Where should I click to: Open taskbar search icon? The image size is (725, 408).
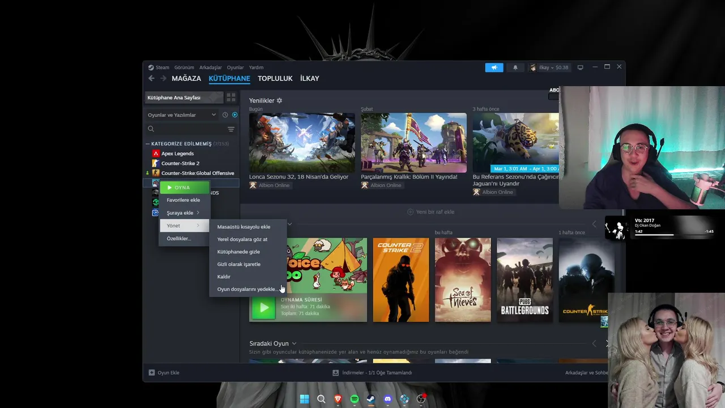pos(321,399)
